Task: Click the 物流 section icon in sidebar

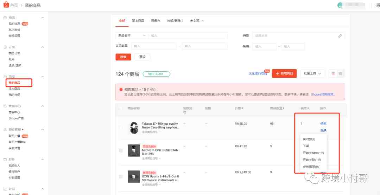Action: pyautogui.click(x=5, y=18)
